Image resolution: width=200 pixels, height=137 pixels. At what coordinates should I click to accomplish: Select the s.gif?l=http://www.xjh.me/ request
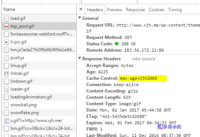tap(39, 121)
